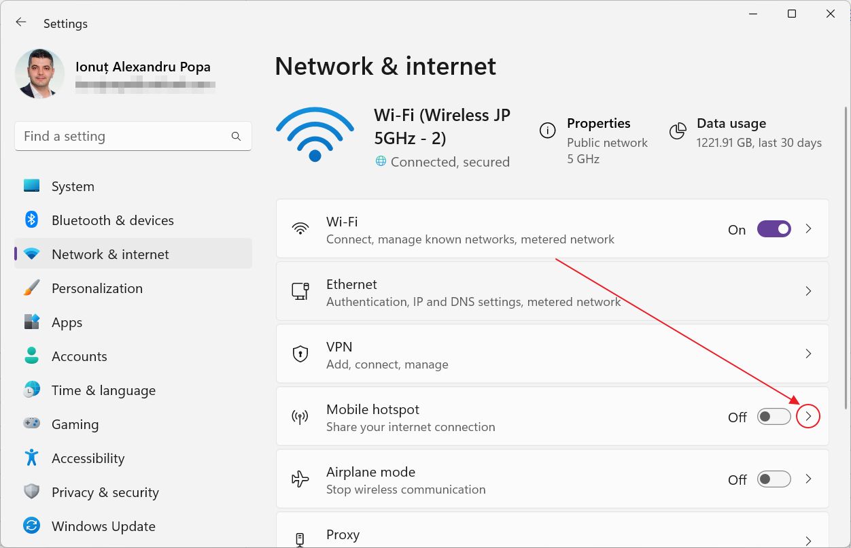Image resolution: width=851 pixels, height=548 pixels.
Task: Click the Gaming controller icon
Action: click(31, 424)
